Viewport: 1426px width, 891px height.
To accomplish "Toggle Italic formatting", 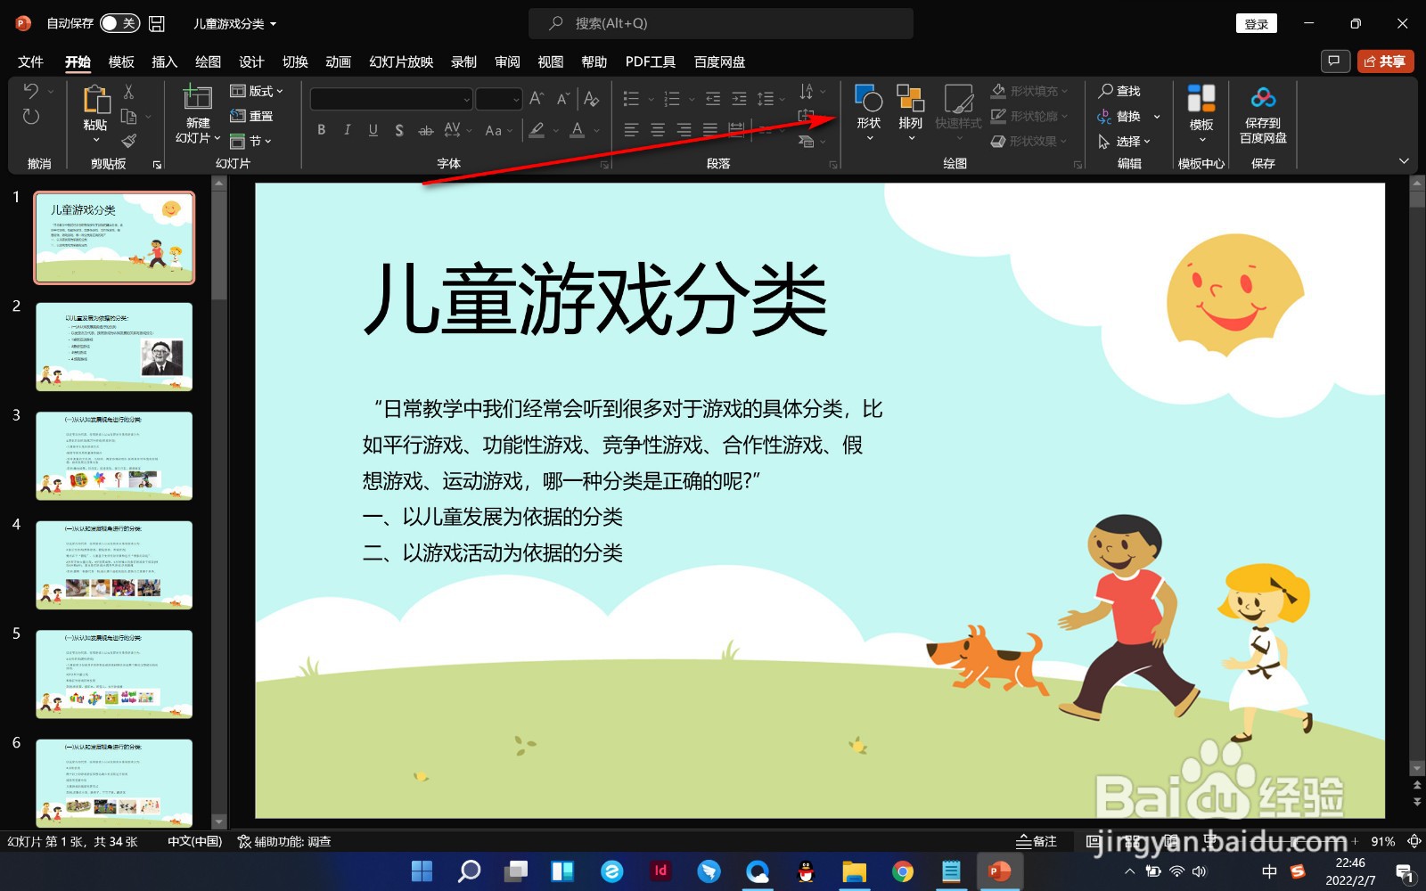I will [347, 130].
